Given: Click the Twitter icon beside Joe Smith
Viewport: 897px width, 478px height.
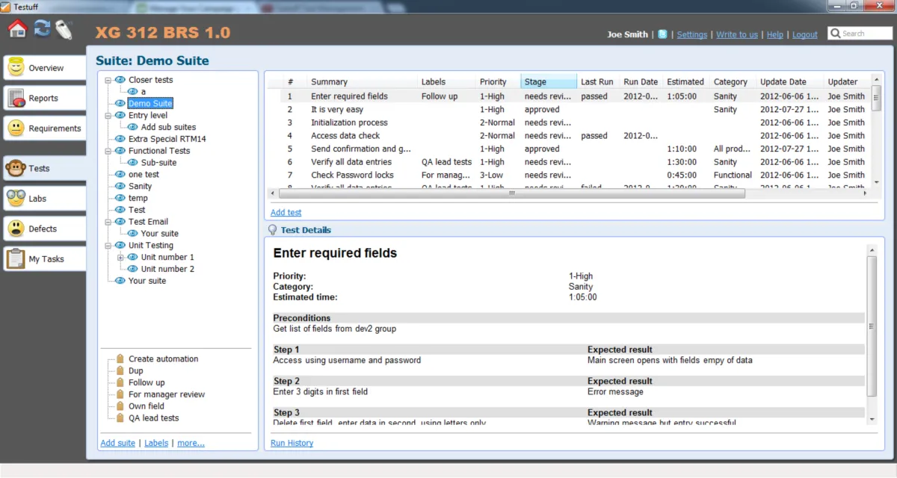Looking at the screenshot, I should 662,34.
